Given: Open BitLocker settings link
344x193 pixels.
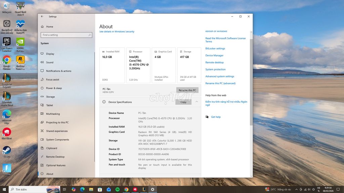Looking at the screenshot, I should click(x=215, y=48).
